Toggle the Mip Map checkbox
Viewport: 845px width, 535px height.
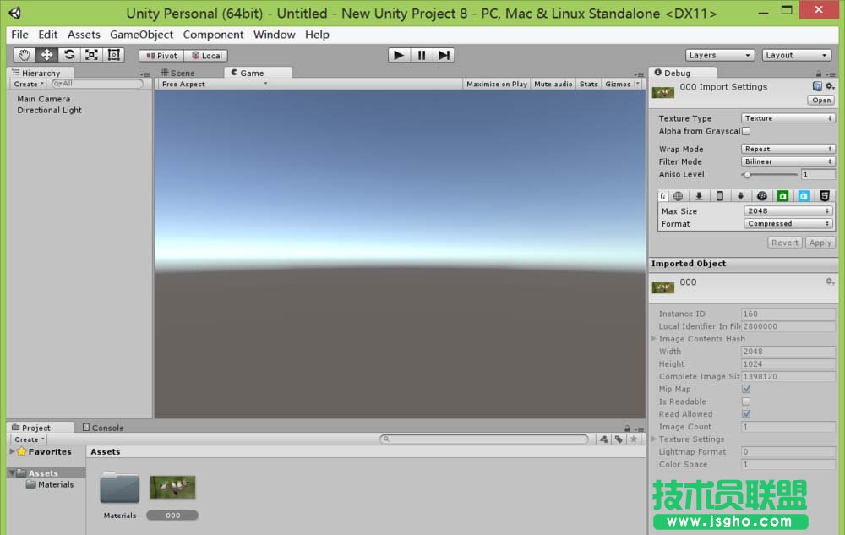[746, 389]
